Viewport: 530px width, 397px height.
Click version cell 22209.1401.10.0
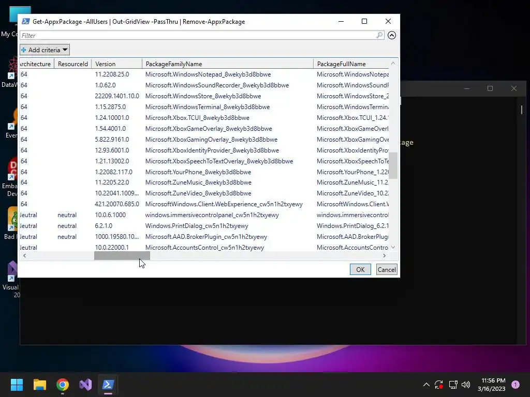[117, 96]
